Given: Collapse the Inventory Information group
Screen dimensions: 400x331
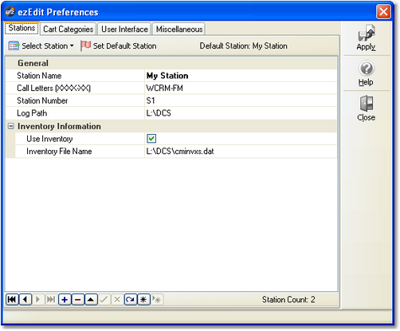Looking at the screenshot, I should (x=11, y=126).
